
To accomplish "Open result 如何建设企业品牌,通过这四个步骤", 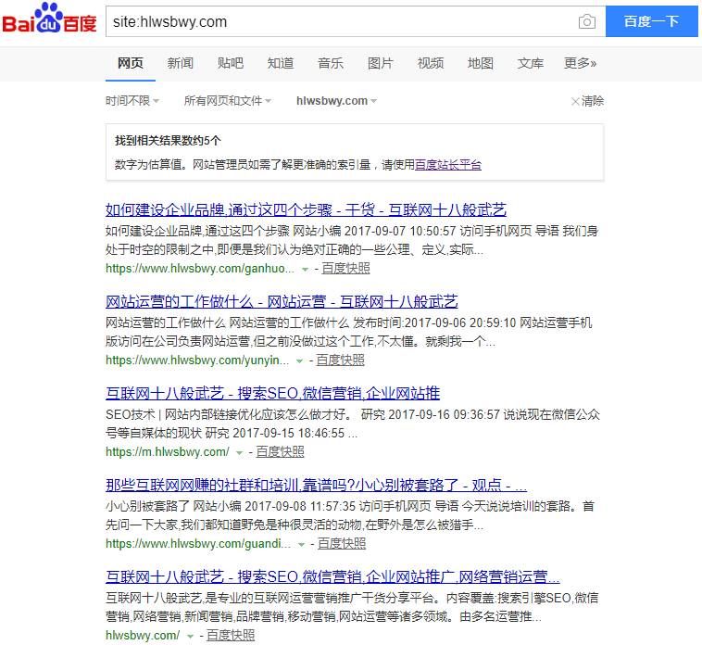I will (306, 209).
